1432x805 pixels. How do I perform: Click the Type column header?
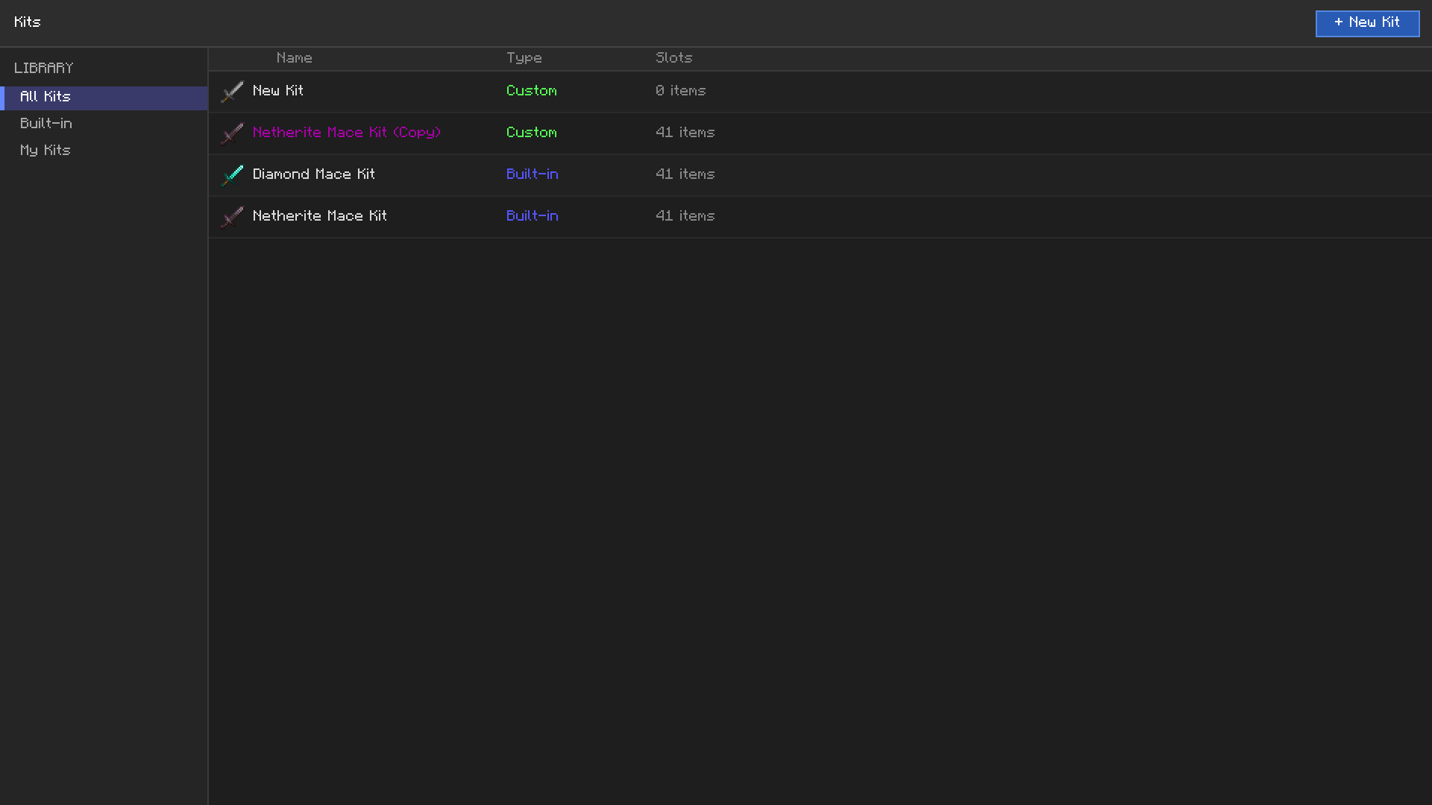tap(524, 58)
